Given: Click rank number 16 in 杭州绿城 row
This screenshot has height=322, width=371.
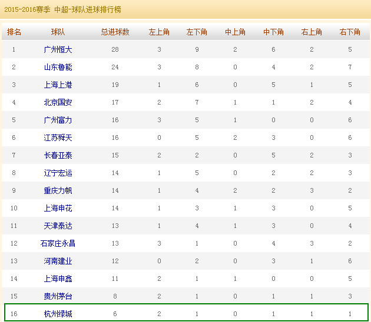Looking at the screenshot, I should 14,314.
